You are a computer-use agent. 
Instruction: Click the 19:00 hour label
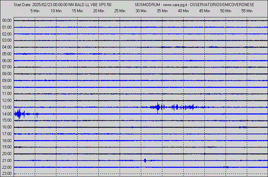click(x=7, y=147)
